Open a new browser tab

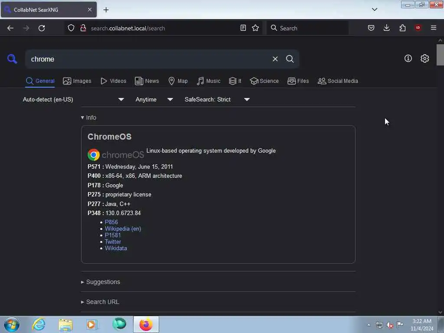click(106, 10)
